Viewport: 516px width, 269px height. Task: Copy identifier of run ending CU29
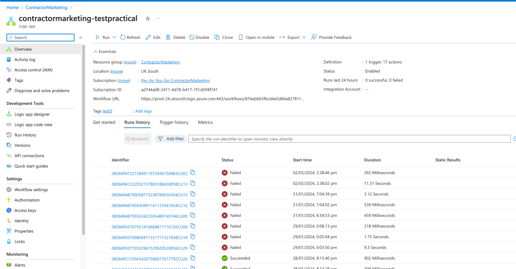(193, 247)
